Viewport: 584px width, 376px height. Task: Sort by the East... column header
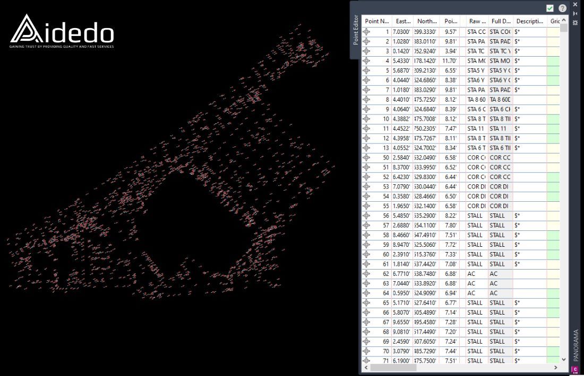click(402, 21)
